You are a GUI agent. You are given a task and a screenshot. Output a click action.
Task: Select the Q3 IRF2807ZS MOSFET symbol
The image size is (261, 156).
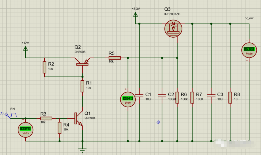(x=173, y=28)
